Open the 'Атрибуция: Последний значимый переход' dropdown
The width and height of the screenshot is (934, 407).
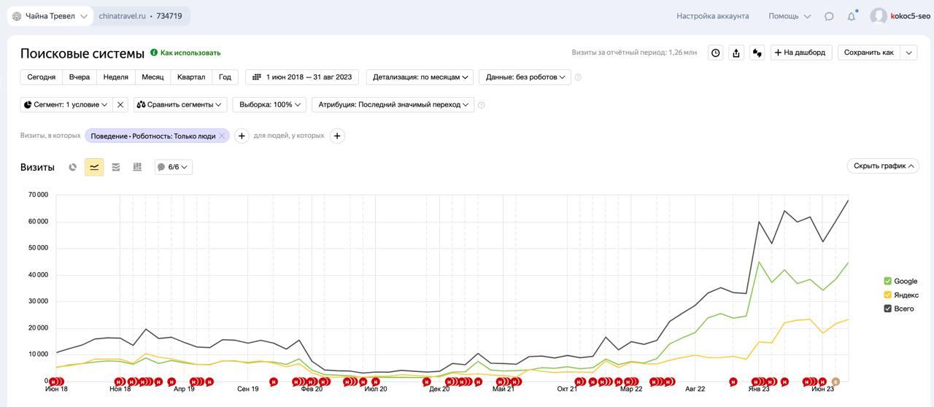393,104
